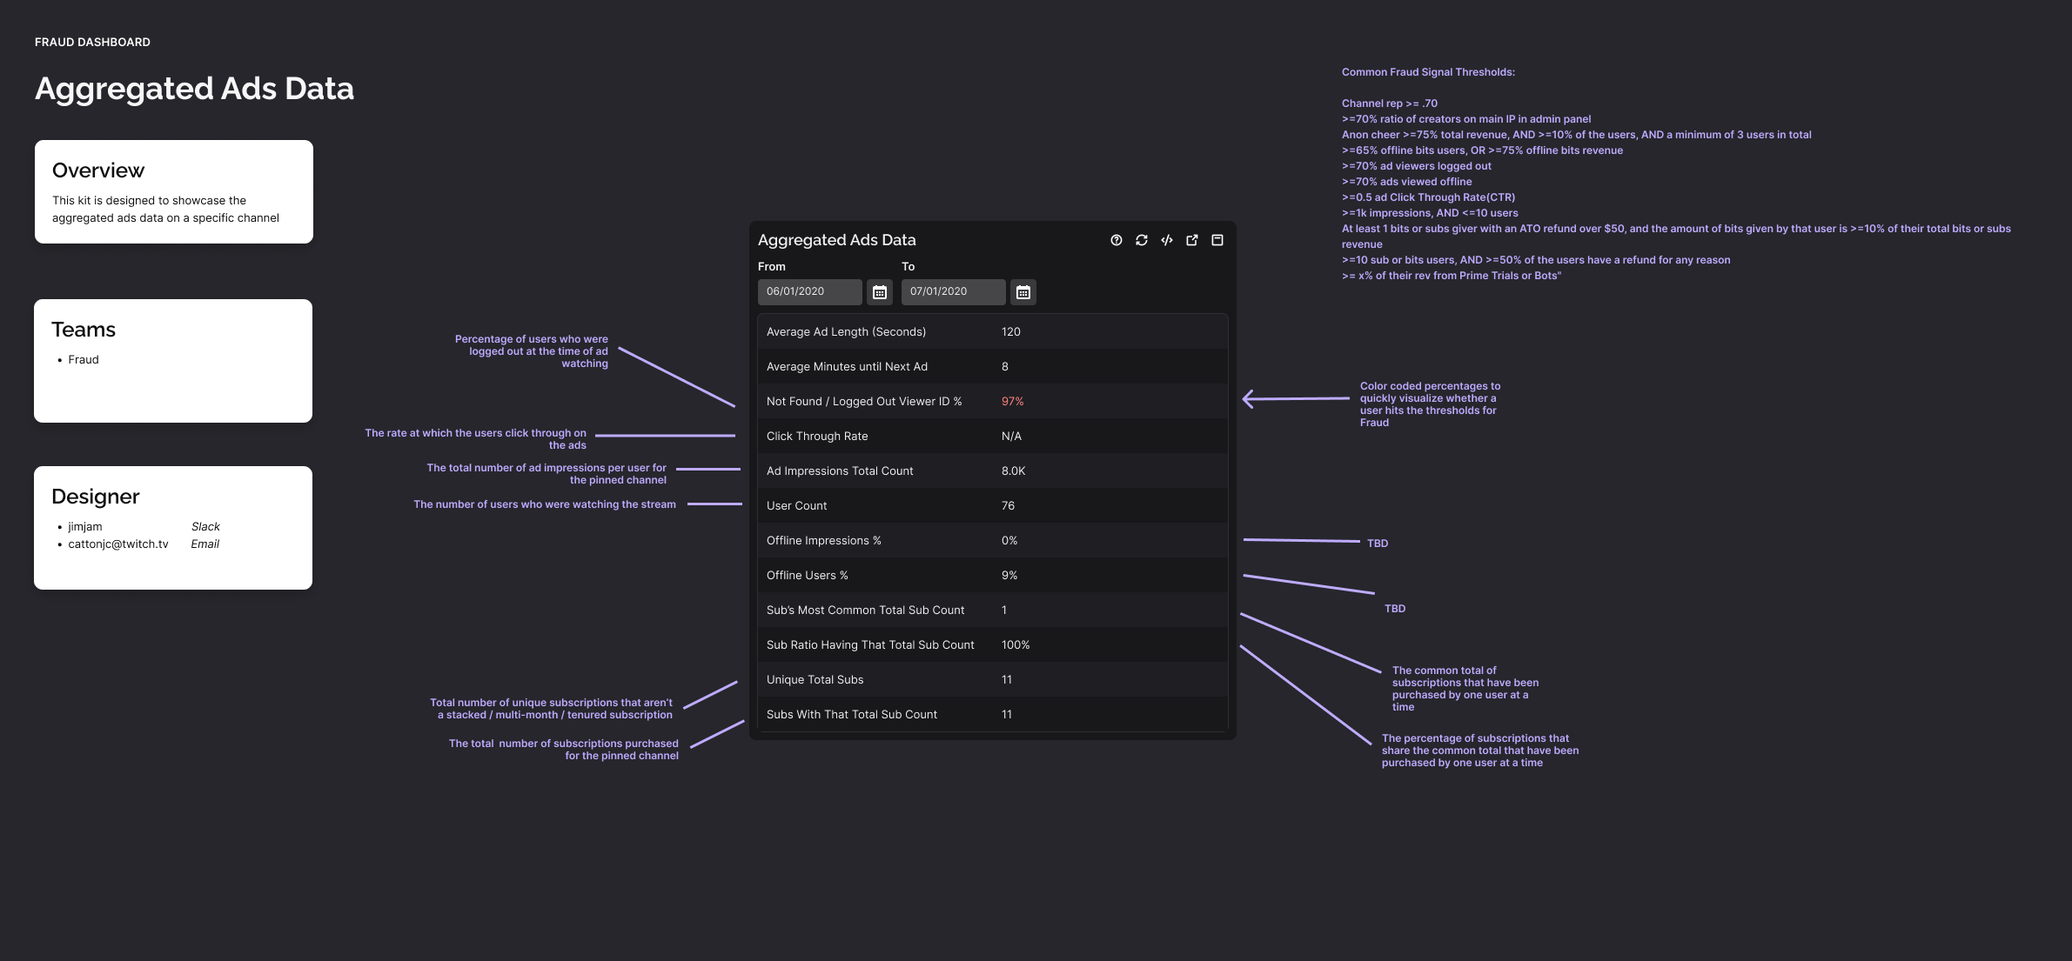The width and height of the screenshot is (2072, 961).
Task: Open the To date calendar picker
Action: 1023,292
